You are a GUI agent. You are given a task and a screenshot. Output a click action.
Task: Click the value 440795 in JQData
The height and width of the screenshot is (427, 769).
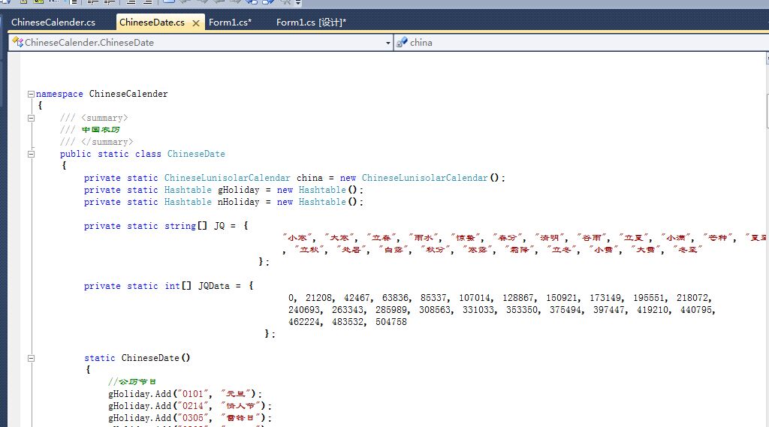(x=696, y=310)
